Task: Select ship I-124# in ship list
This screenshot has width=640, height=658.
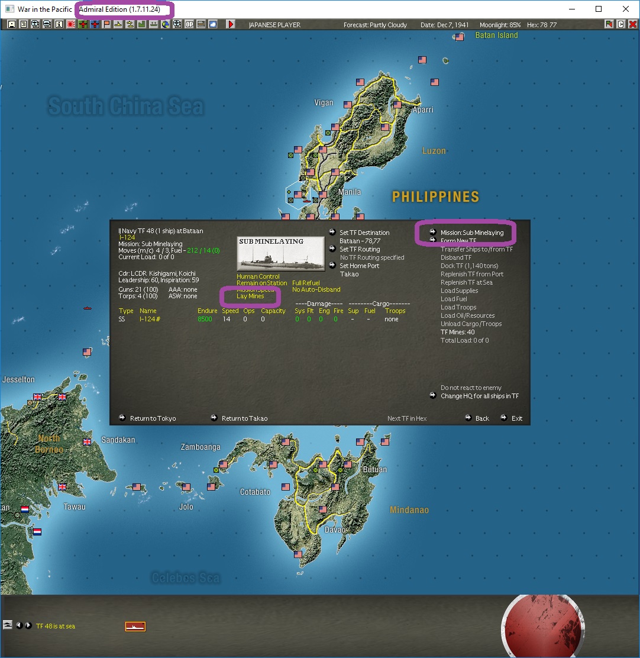Action: [x=150, y=320]
